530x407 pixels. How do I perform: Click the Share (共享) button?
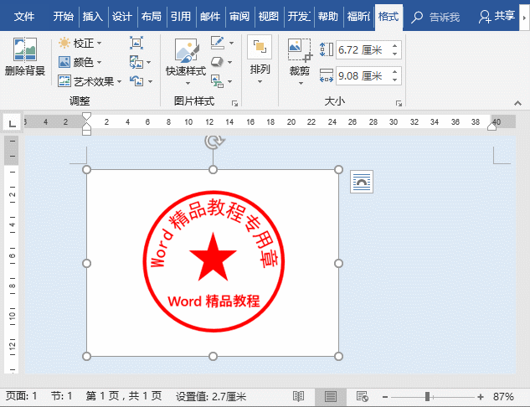point(497,16)
